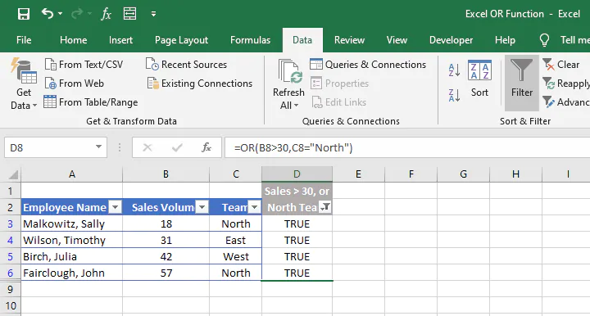Click the Sales Volume cell containing 42
This screenshot has height=316, width=590.
(x=166, y=256)
